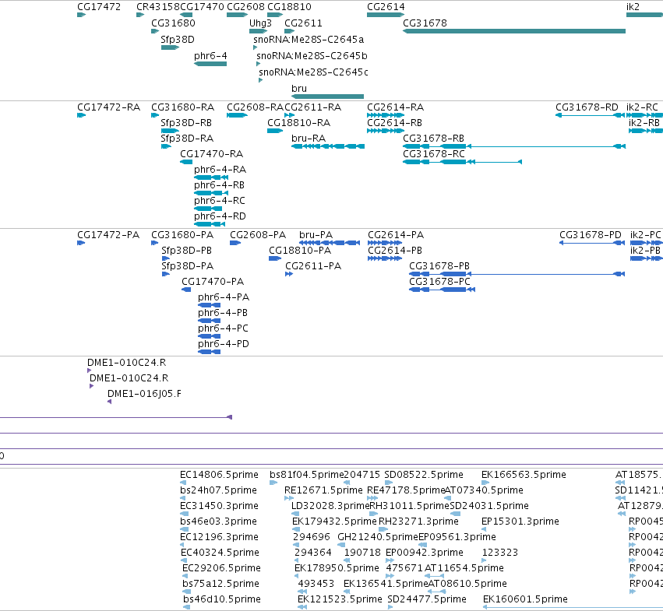This screenshot has height=611, width=663.
Task: Click the ik2-RC transcript label
Action: pyautogui.click(x=642, y=107)
